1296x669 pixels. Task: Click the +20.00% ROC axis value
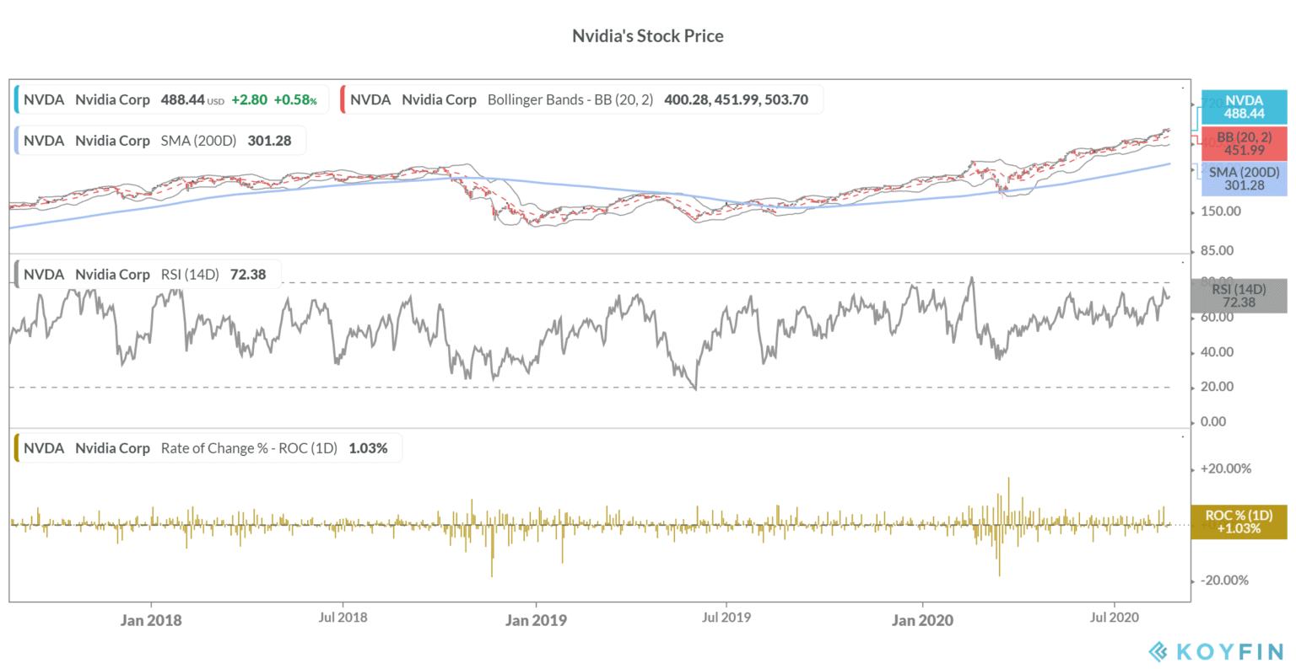[x=1226, y=468]
